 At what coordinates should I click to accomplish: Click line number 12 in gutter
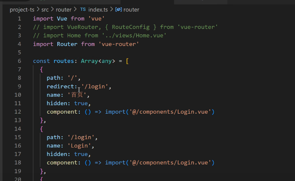point(18,112)
